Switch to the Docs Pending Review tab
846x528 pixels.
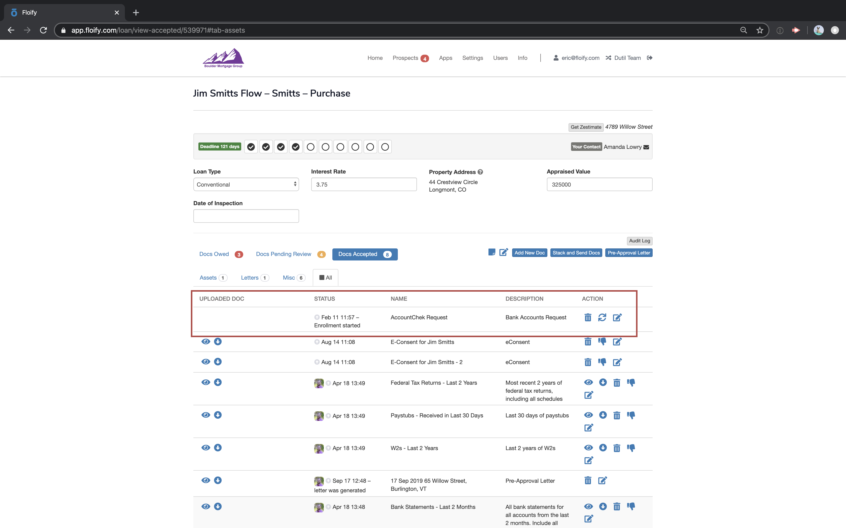point(284,254)
